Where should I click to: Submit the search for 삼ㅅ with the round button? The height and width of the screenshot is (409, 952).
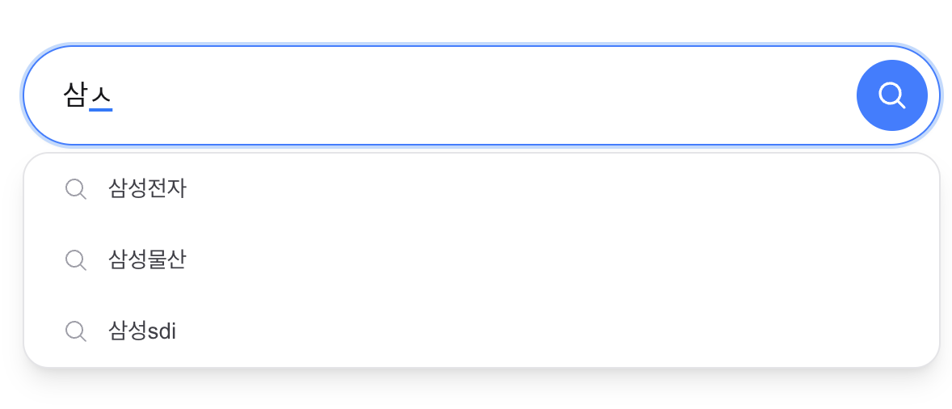click(x=891, y=95)
